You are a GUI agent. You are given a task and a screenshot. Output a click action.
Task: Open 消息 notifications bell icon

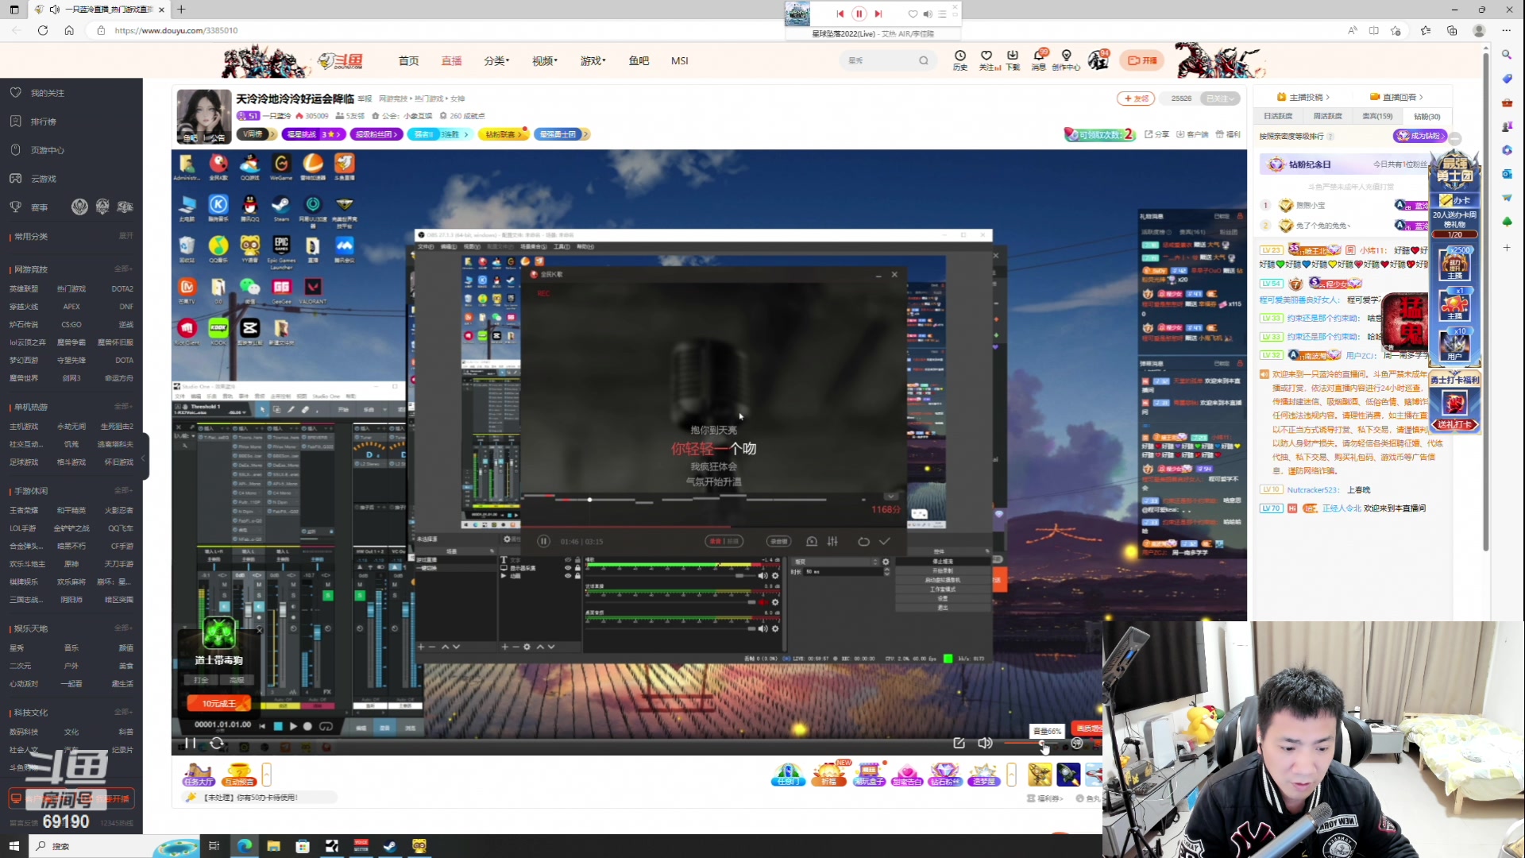(1039, 60)
